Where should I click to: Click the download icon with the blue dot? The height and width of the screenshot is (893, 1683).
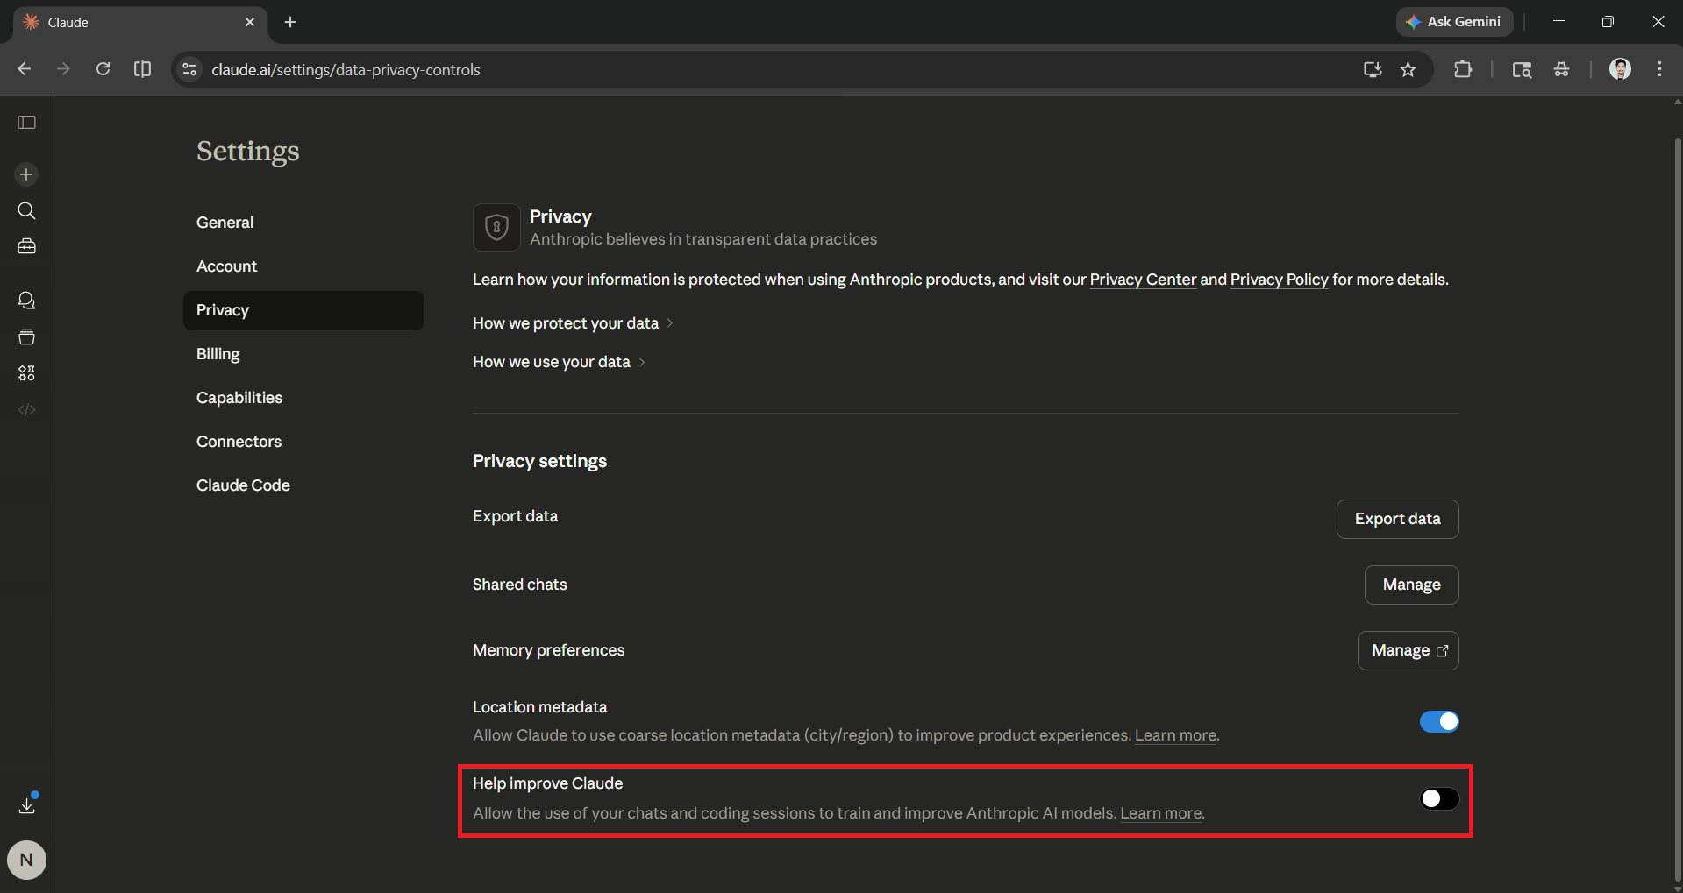pos(27,804)
